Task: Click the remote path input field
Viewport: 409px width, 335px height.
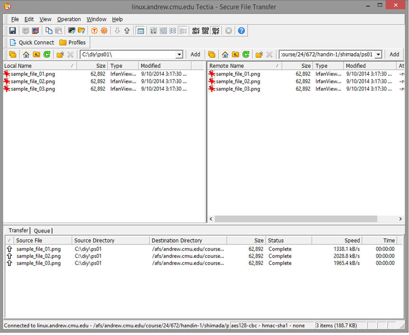Action: click(327, 55)
